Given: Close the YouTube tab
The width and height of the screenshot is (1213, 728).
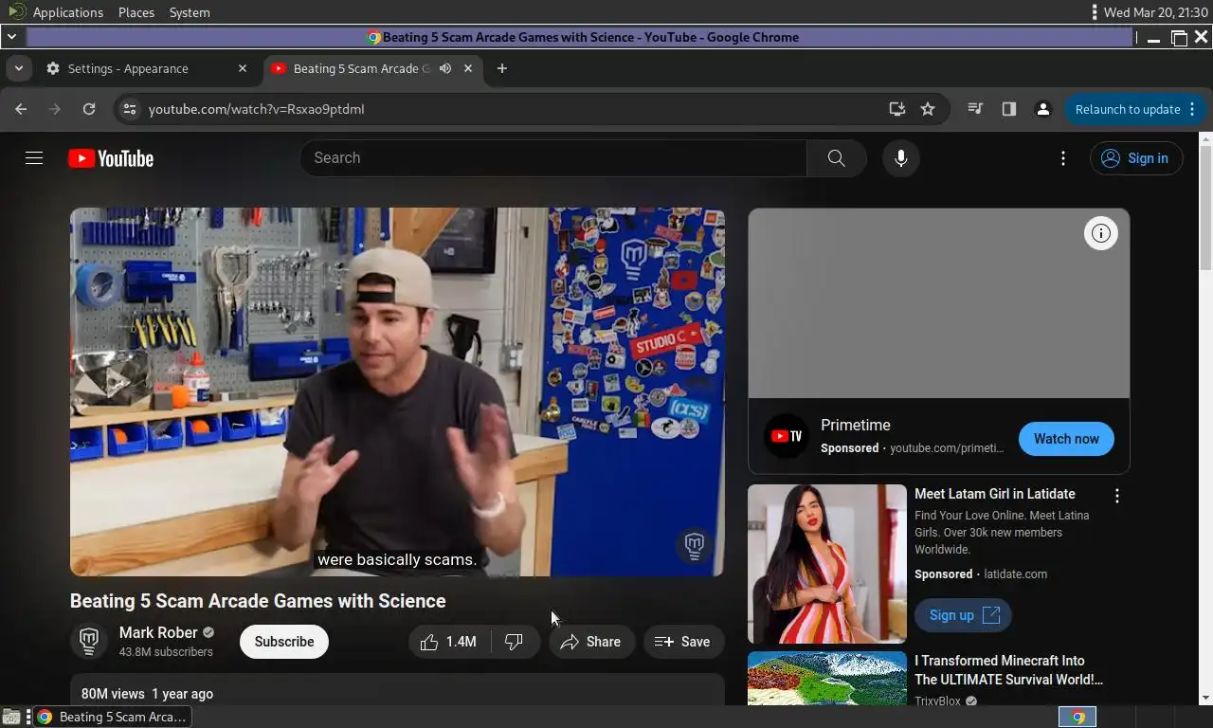Looking at the screenshot, I should click(468, 68).
